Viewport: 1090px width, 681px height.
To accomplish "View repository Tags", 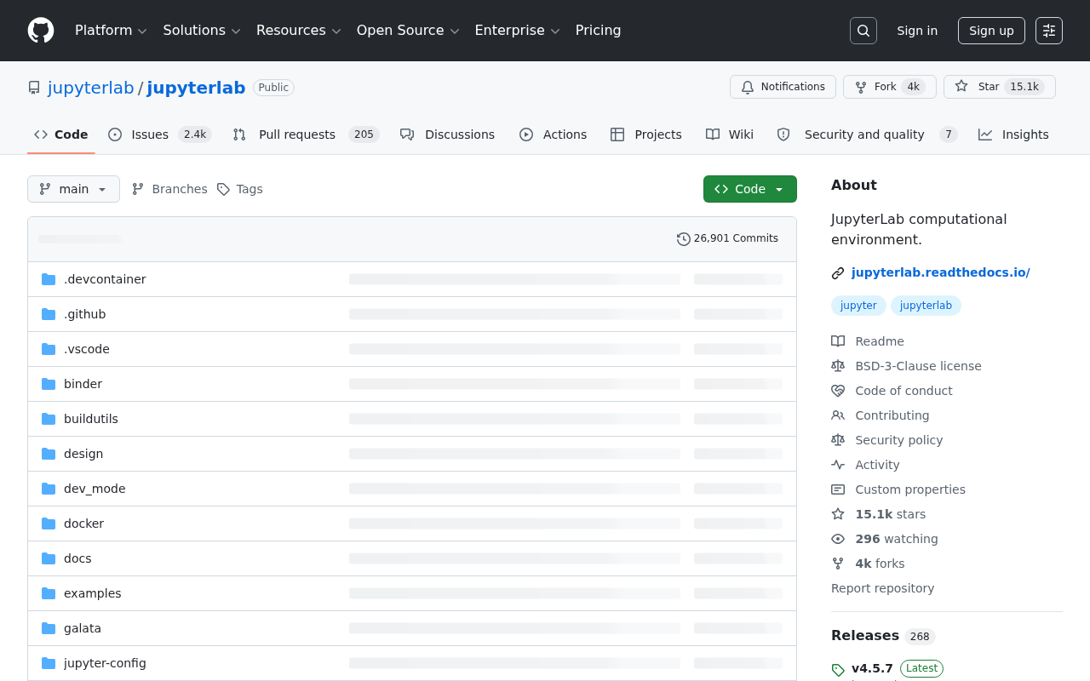I will [240, 189].
